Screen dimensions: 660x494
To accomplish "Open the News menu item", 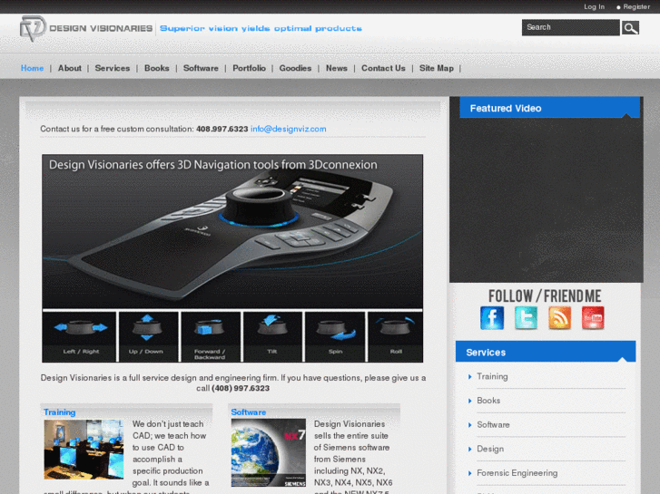I will coord(336,68).
